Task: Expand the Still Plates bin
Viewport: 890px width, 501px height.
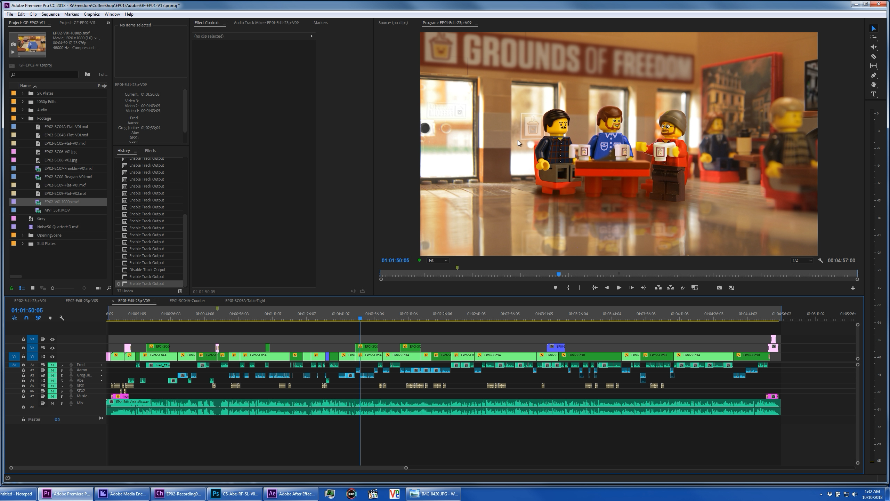Action: 23,244
